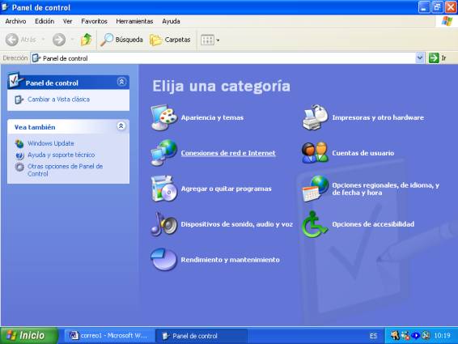Open Ayuda y soporte técnico link

coord(61,155)
